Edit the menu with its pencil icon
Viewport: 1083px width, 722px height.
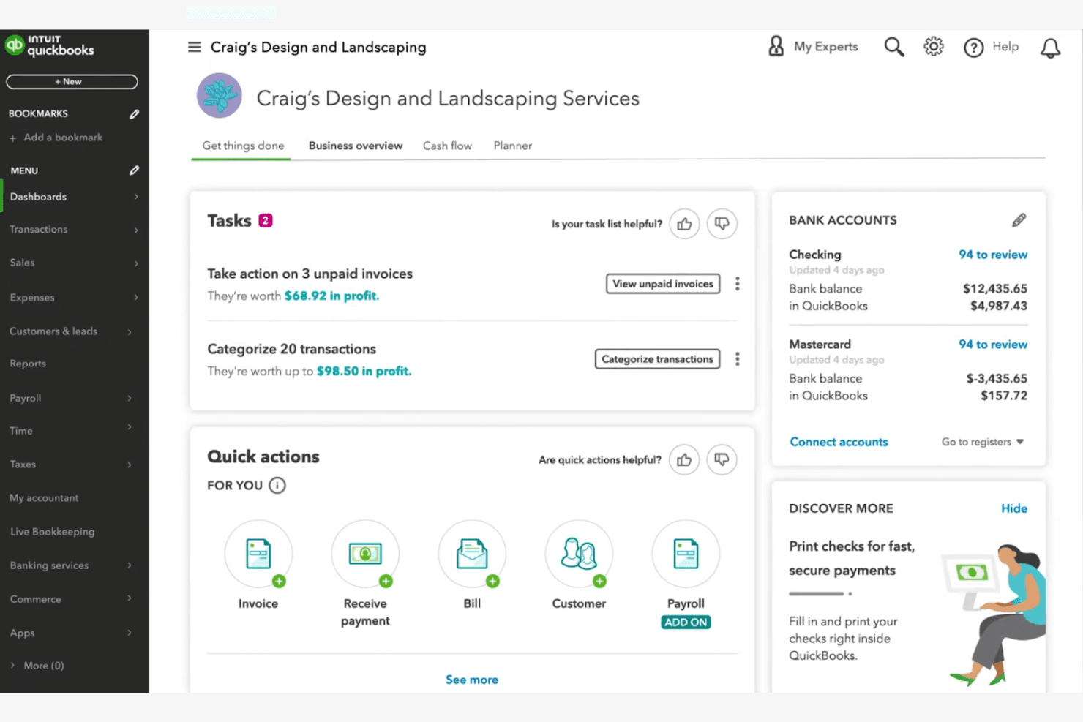(x=134, y=170)
